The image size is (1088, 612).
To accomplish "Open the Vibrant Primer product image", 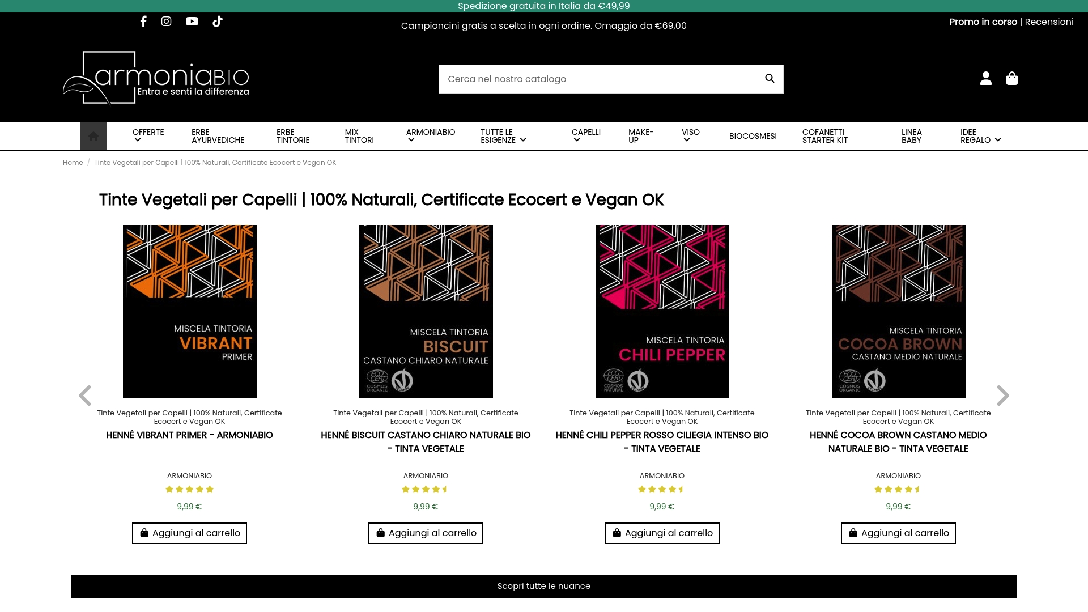I will pos(189,311).
